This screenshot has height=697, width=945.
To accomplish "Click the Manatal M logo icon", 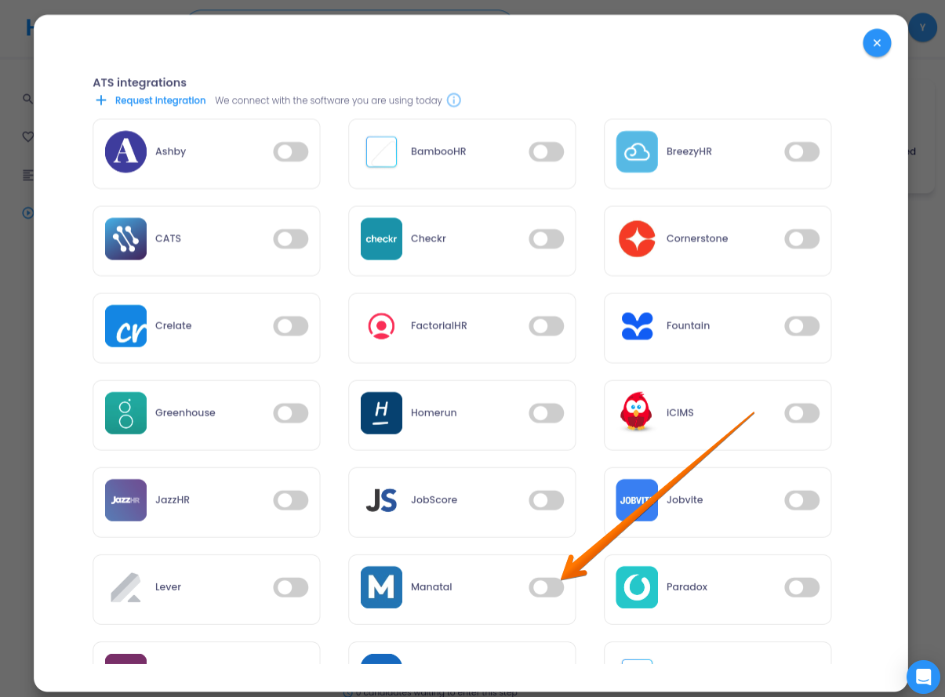I will (381, 587).
